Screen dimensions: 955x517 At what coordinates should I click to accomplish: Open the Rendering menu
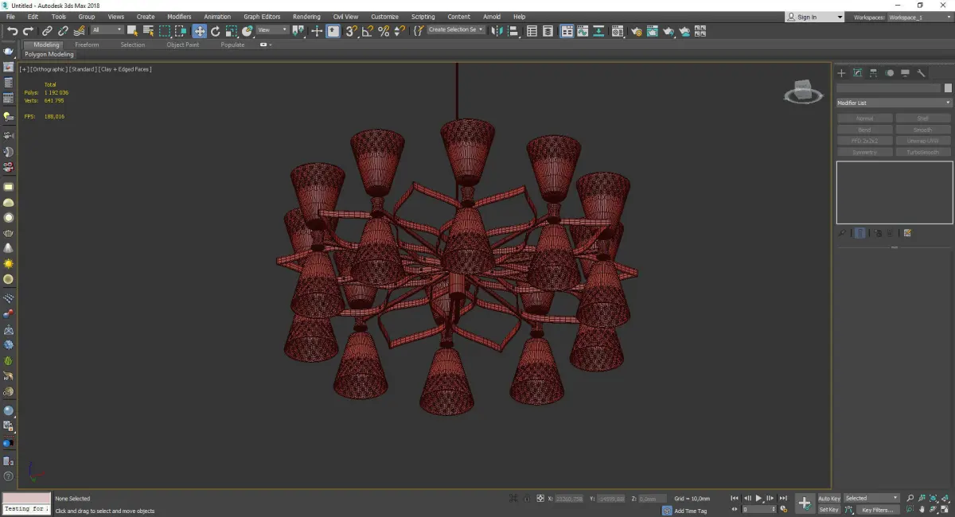(306, 17)
